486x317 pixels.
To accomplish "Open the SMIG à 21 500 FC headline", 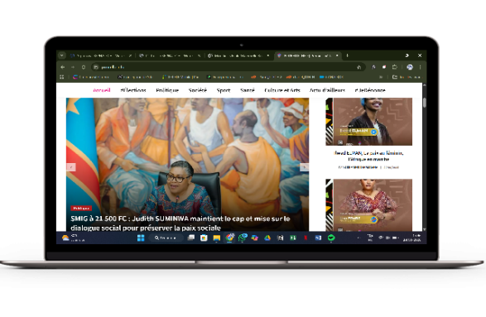I will pos(180,223).
